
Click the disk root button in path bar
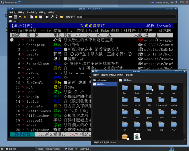pyautogui.click(x=120, y=80)
